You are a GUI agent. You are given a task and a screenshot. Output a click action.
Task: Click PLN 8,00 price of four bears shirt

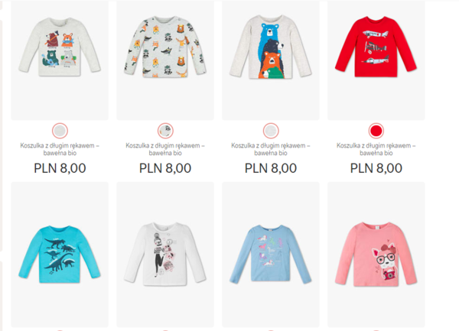[60, 168]
